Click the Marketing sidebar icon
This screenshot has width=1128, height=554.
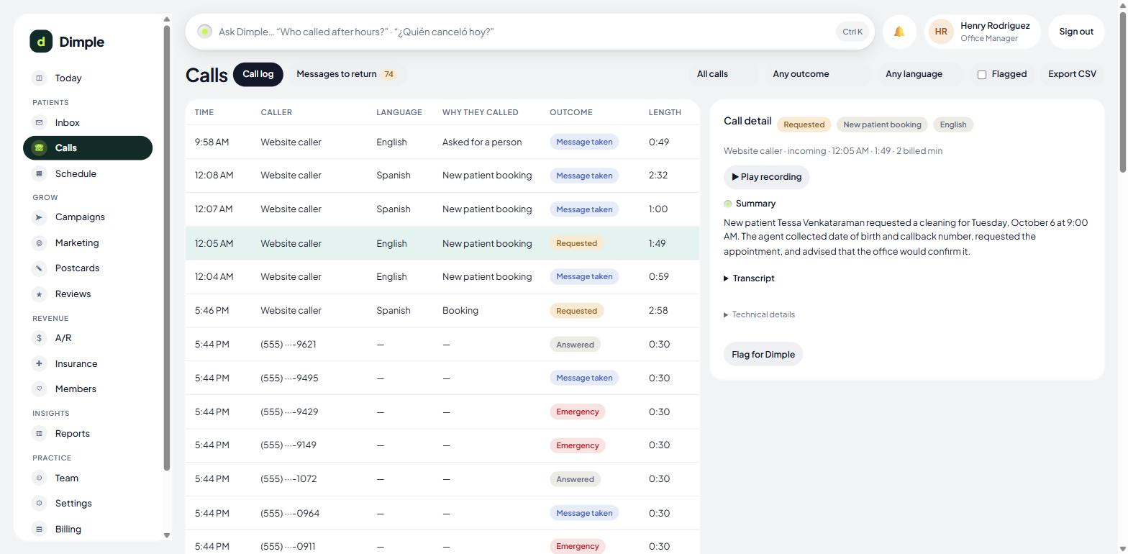(40, 242)
